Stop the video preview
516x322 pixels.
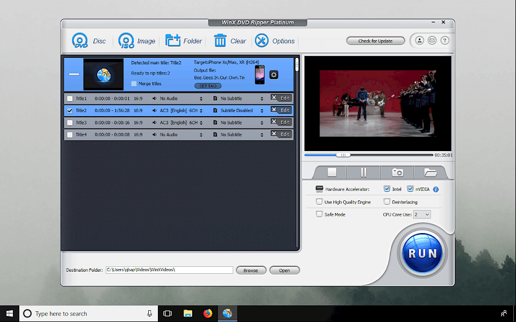coord(332,173)
